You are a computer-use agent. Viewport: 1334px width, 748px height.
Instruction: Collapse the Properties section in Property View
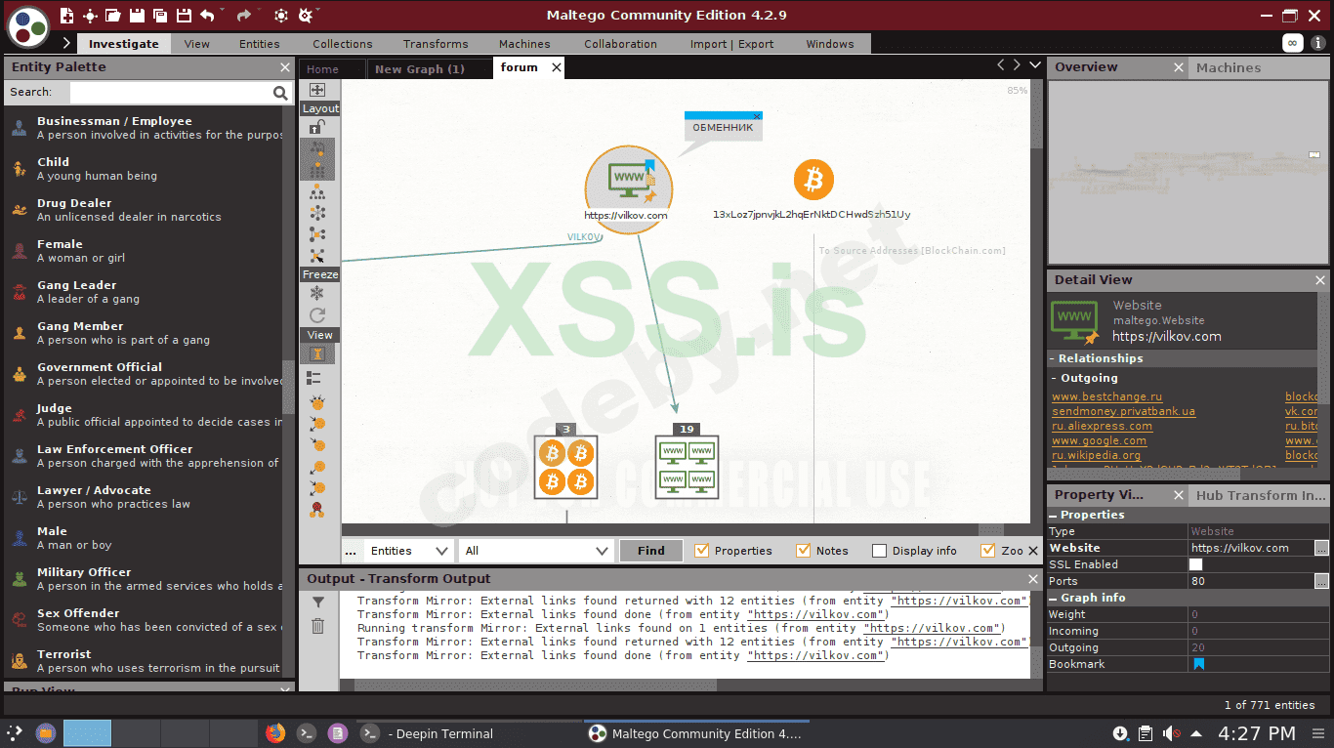click(1054, 516)
